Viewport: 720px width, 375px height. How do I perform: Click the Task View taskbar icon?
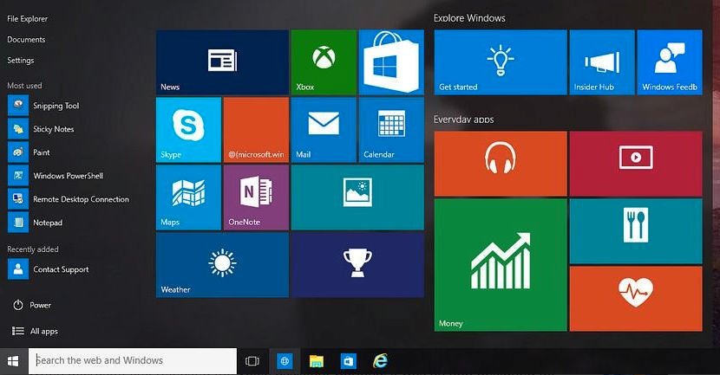pos(252,361)
